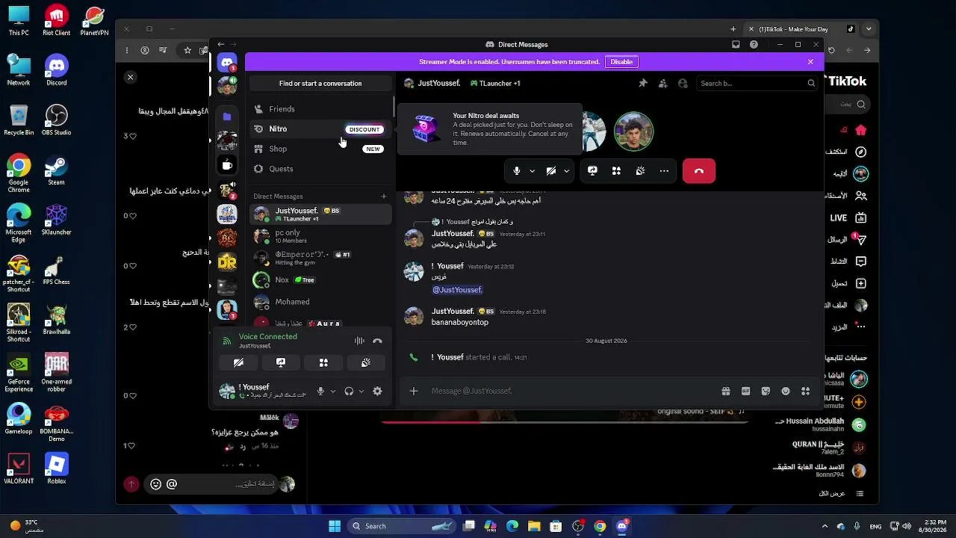Viewport: 956px width, 538px height.
Task: Expand output device options in user panel
Action: pos(361,391)
